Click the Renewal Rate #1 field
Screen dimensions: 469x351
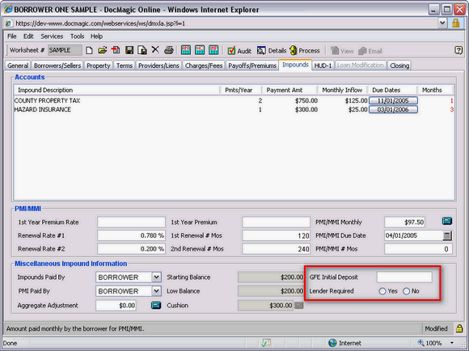(131, 235)
